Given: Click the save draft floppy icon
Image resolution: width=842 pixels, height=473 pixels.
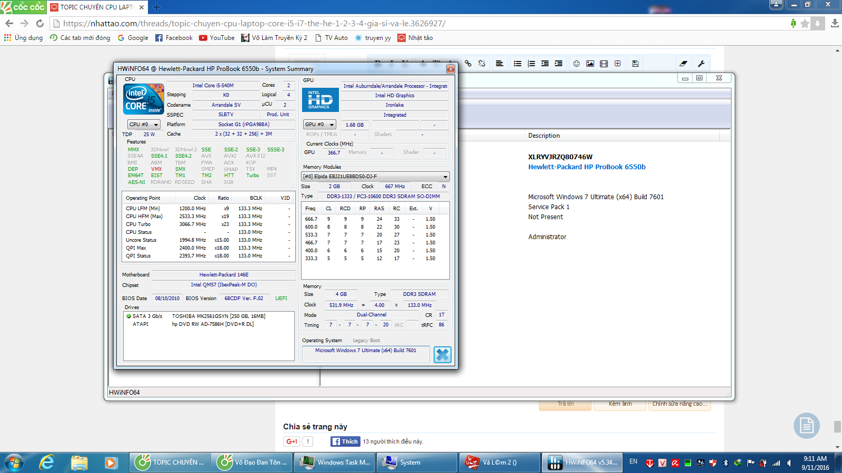Looking at the screenshot, I should tap(636, 64).
